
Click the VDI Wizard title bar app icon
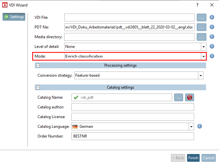pyautogui.click(x=5, y=5)
